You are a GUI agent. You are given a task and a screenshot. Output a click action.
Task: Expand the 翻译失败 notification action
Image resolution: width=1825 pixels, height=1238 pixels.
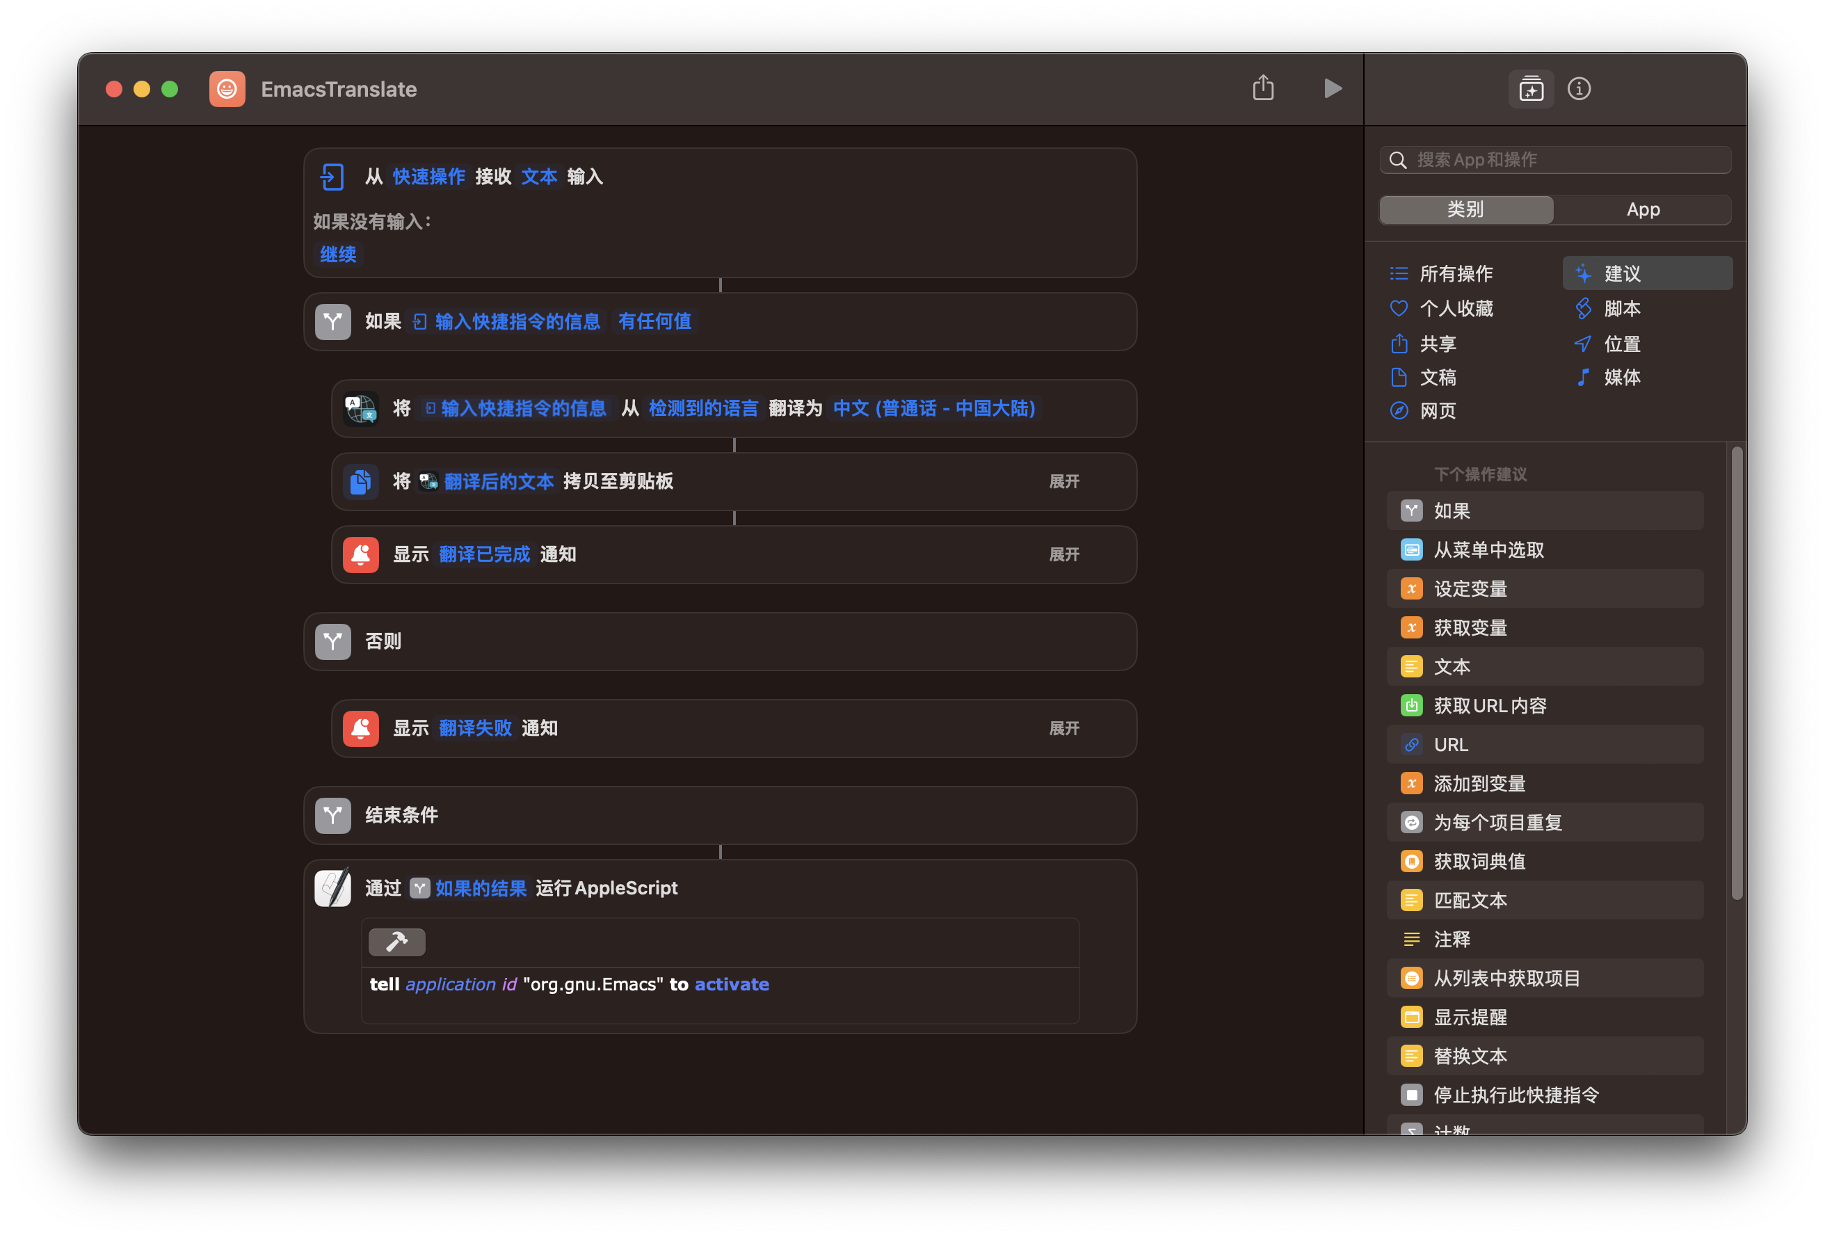coord(1064,728)
